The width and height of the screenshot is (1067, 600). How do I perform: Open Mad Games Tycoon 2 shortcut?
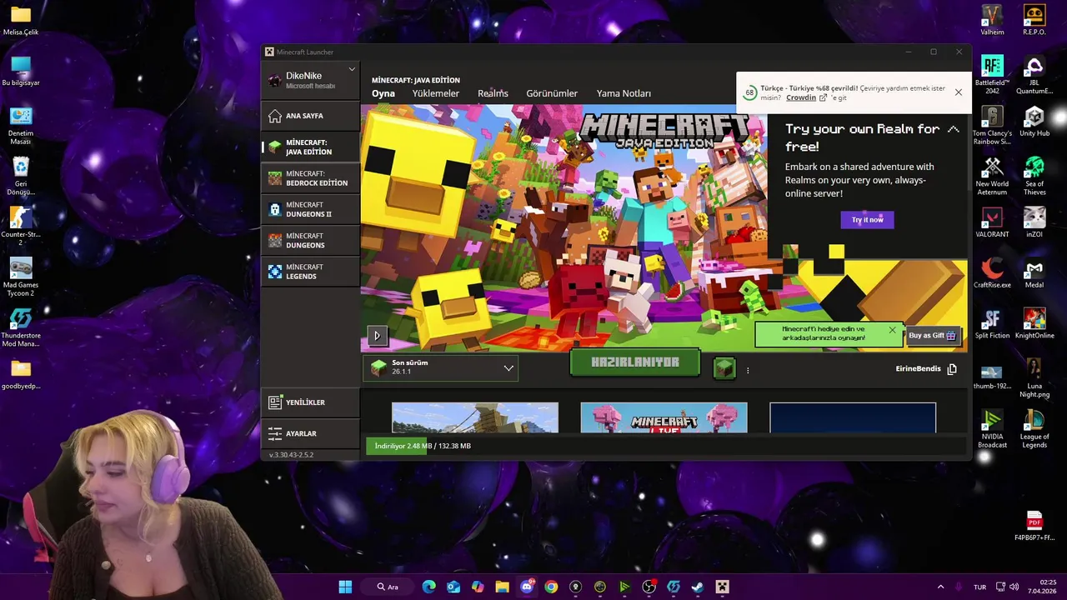[21, 277]
